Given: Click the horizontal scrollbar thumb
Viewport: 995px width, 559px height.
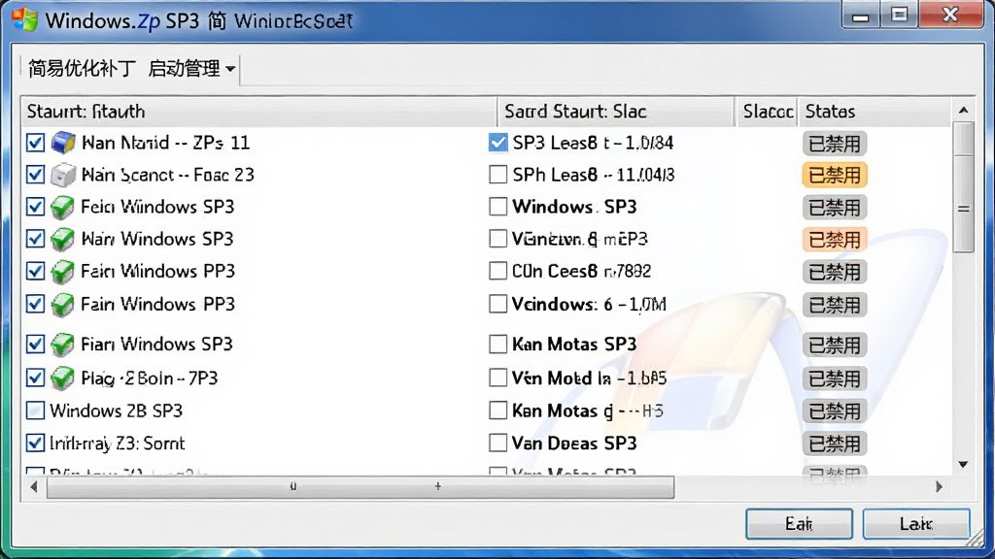Looking at the screenshot, I should pos(360,487).
